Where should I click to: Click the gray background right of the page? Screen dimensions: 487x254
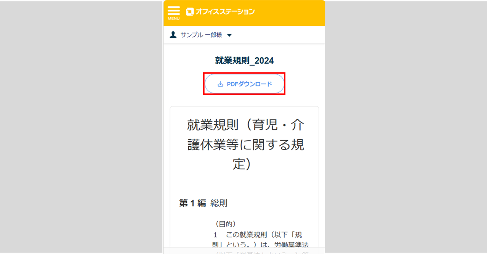point(406,127)
